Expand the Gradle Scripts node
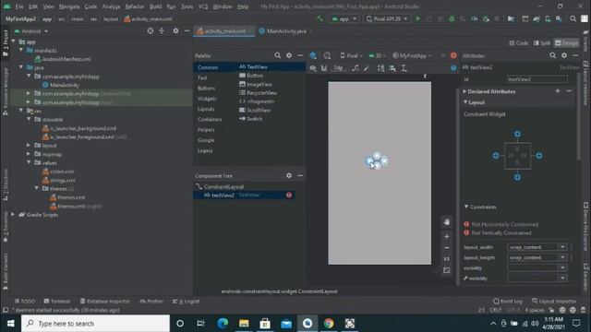591x332 pixels. pyautogui.click(x=13, y=215)
